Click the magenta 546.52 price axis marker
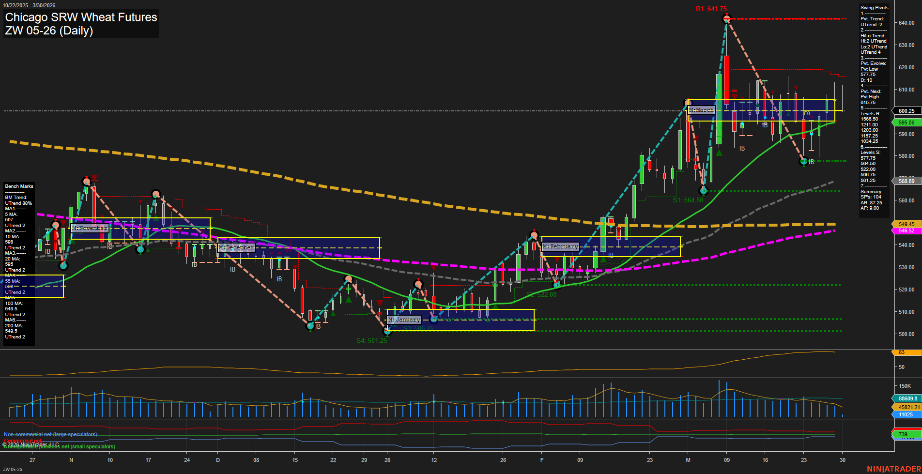Viewport: 922px width, 474px height. coord(907,231)
